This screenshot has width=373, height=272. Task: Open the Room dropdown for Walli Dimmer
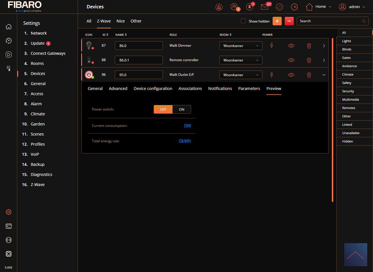coord(241,46)
